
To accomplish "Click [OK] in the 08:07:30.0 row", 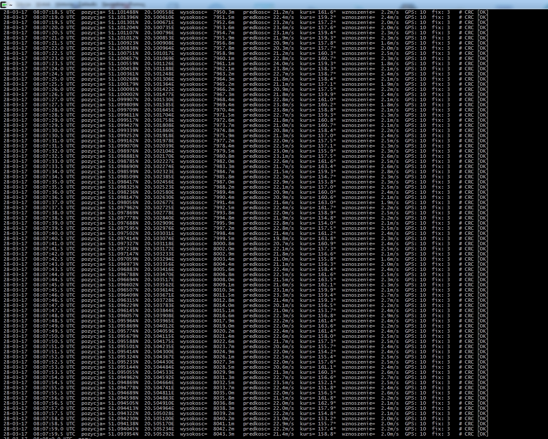I will pyautogui.click(x=483, y=130).
